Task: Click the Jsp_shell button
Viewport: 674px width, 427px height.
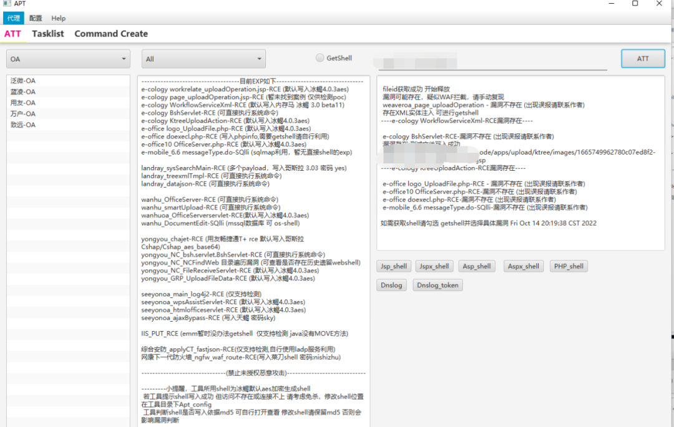Action: (394, 266)
